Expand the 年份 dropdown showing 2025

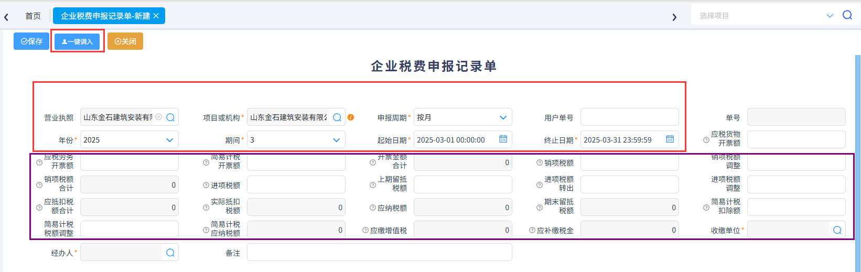click(x=169, y=140)
